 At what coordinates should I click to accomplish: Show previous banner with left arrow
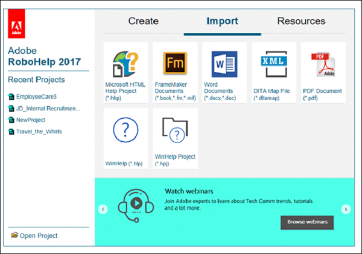coord(103,209)
